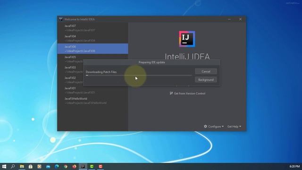302x170 pixels.
Task: Click the Get from Version Control branch icon
Action: 171,93
